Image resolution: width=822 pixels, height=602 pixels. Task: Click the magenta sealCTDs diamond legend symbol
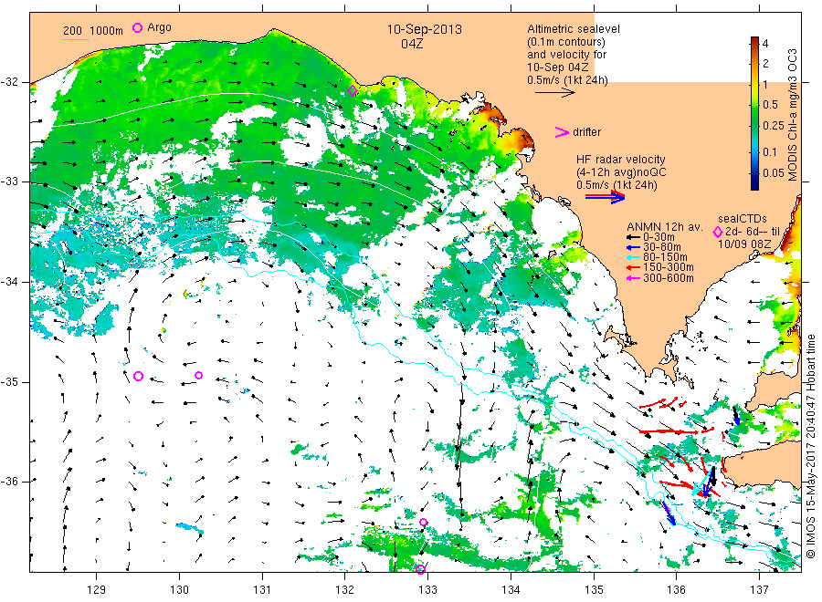718,232
